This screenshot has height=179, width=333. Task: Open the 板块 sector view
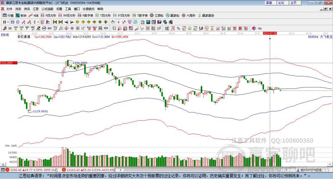click(x=21, y=16)
